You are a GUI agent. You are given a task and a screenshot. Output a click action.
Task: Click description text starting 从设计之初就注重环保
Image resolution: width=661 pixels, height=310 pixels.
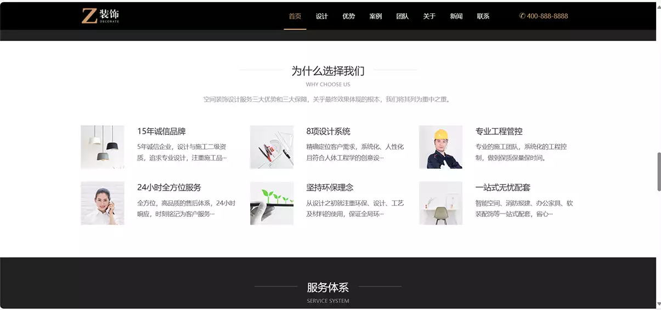(355, 208)
